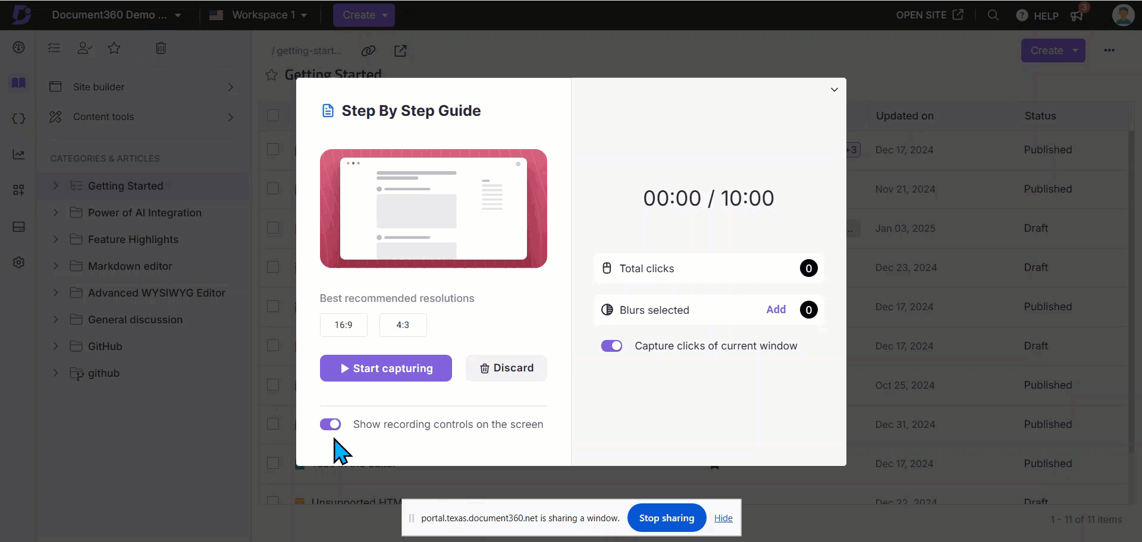Viewport: 1142px width, 542px height.
Task: Open the right-side Create button dropdown arrow
Action: [x=1075, y=51]
